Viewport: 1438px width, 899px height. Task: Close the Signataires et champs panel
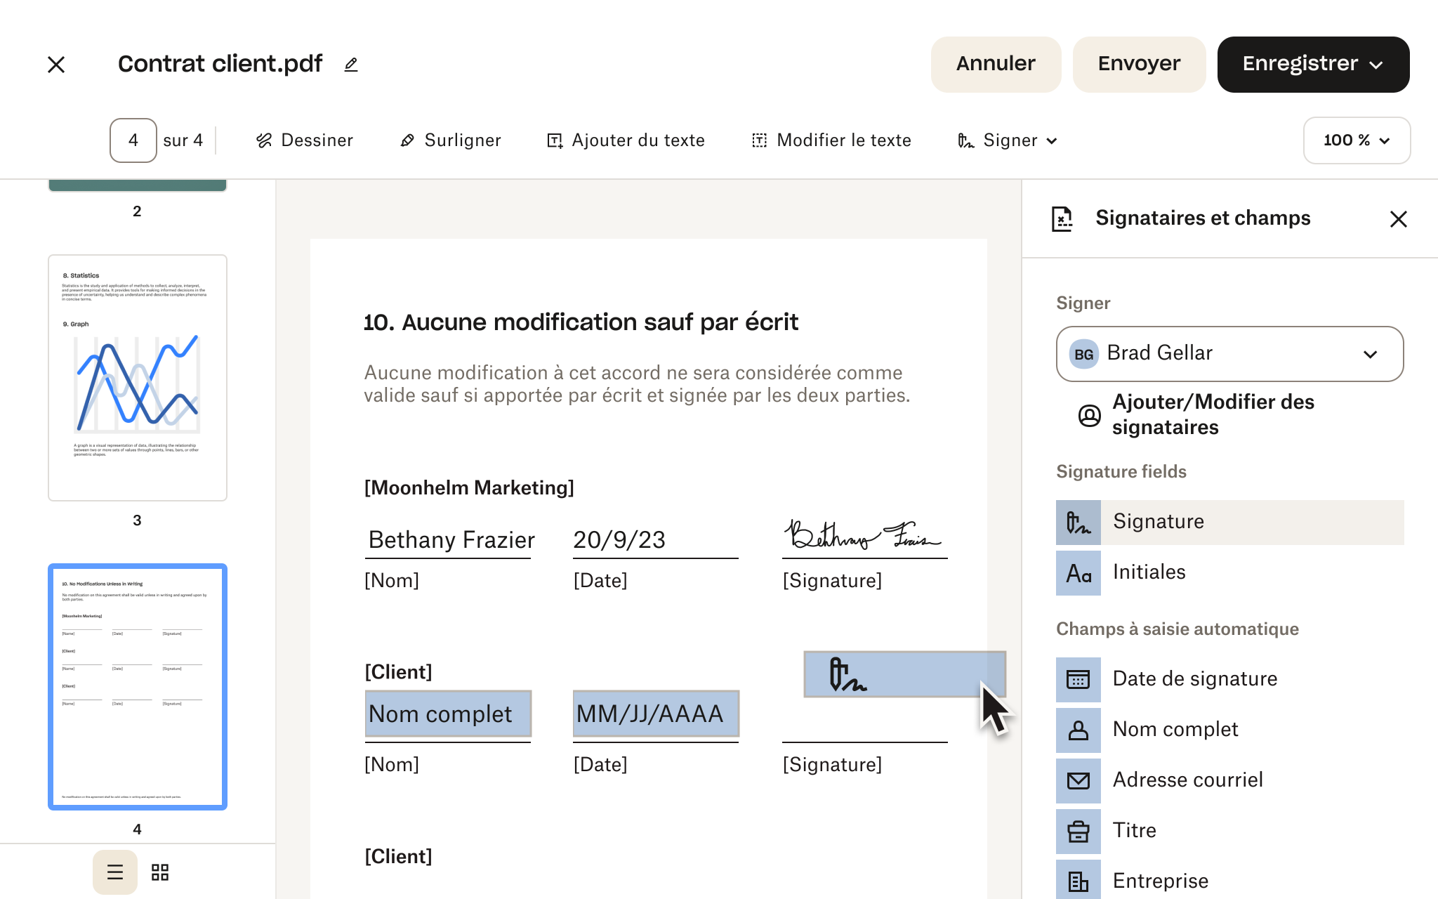point(1398,219)
